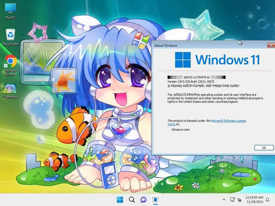
Task: Open the This PC desktop icon
Action: 10,11
